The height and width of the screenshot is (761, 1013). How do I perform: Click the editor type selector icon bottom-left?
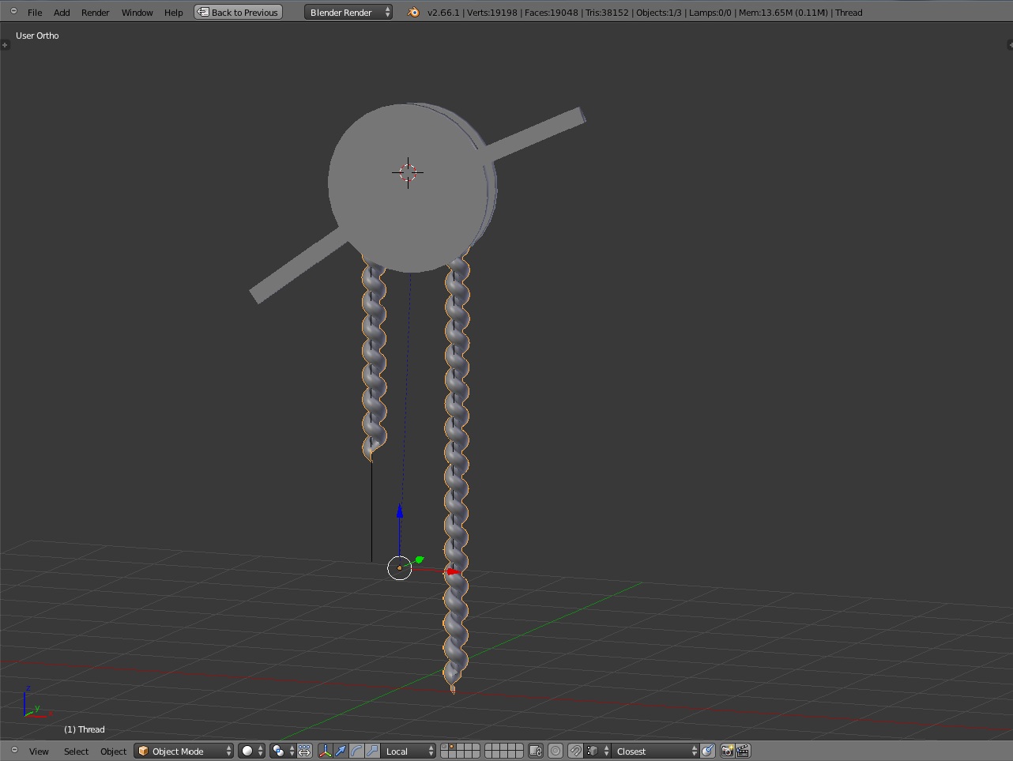tap(13, 751)
